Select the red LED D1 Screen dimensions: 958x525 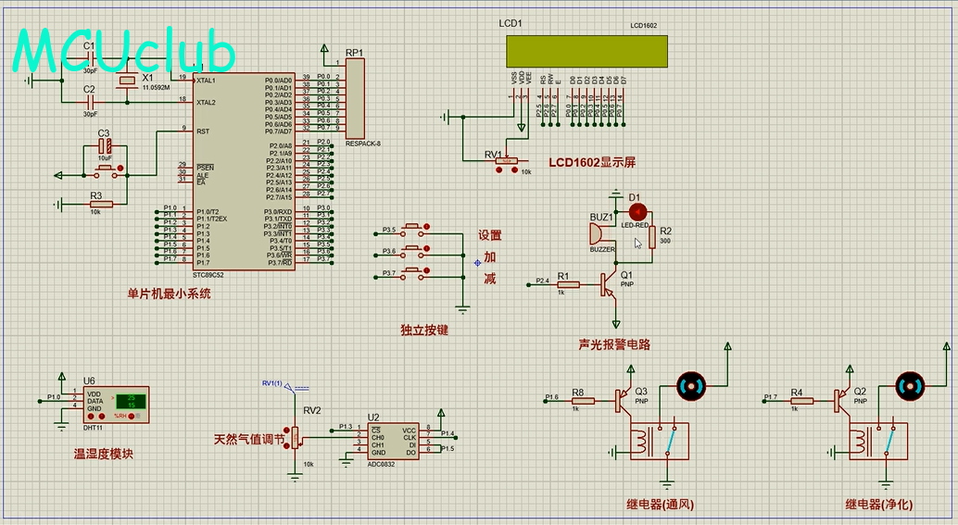click(637, 211)
